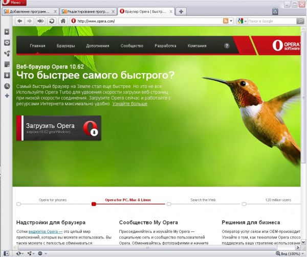Open the red Opera Меню dropdown
307x257 pixels.
13,3
